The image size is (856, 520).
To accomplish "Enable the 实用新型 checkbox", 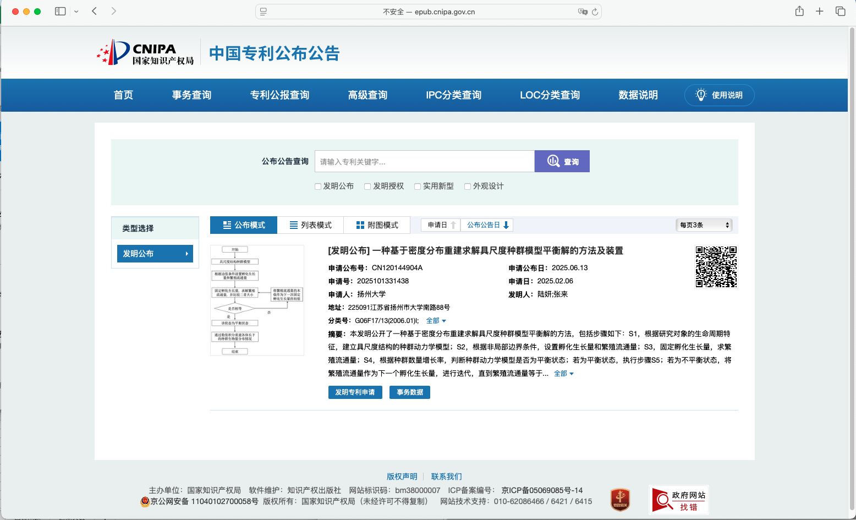I will click(418, 187).
